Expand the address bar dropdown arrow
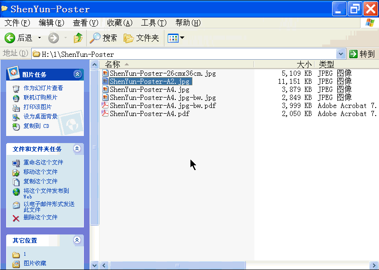The width and height of the screenshot is (379, 270). 341,54
